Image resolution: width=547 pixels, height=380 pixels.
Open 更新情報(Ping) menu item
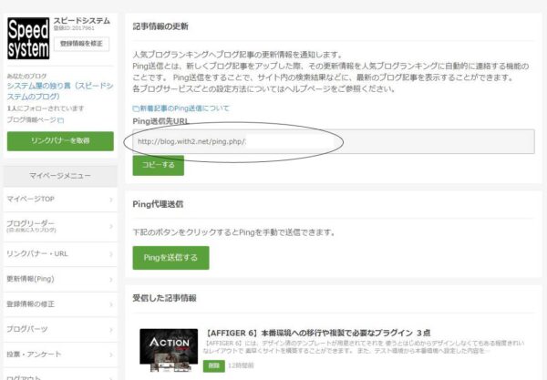[60, 279]
